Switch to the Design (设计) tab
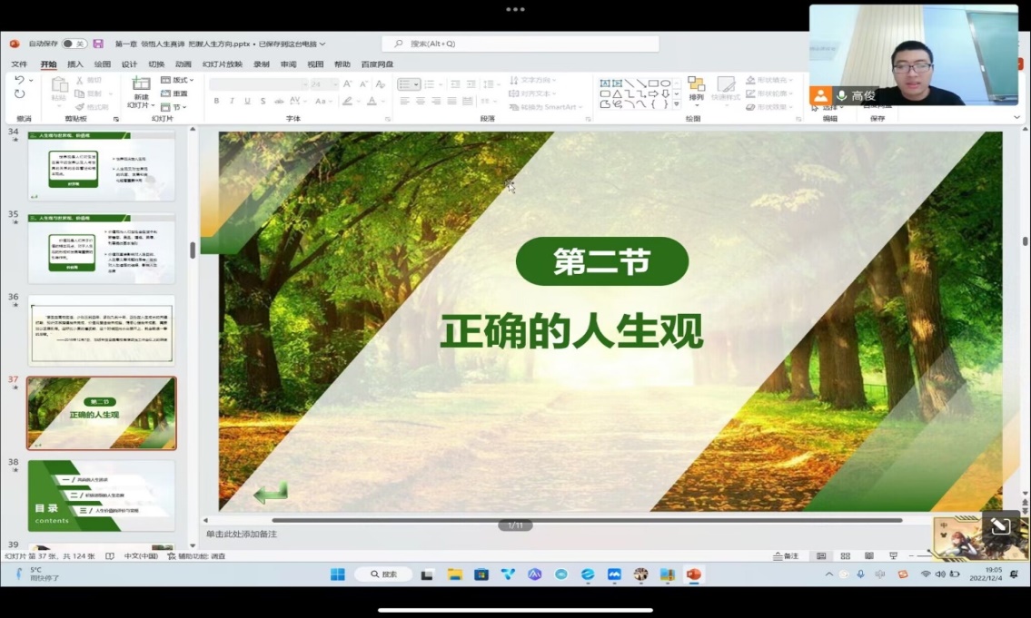1031x618 pixels. [x=129, y=64]
